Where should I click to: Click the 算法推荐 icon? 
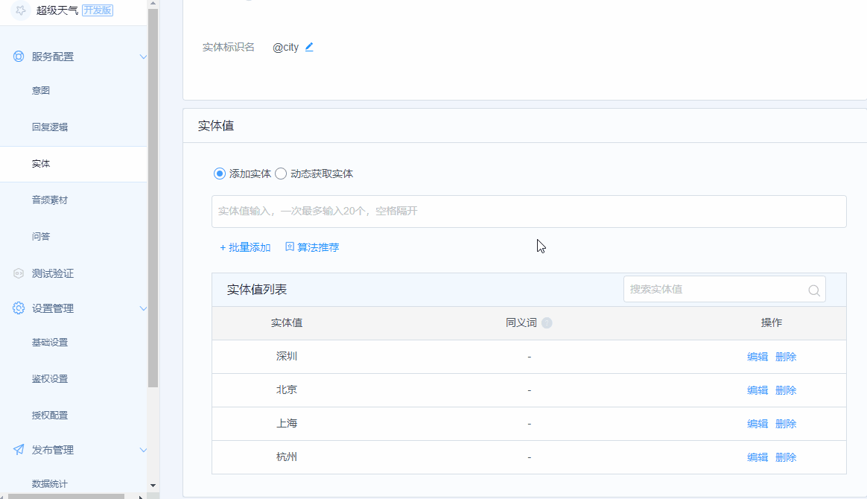290,247
